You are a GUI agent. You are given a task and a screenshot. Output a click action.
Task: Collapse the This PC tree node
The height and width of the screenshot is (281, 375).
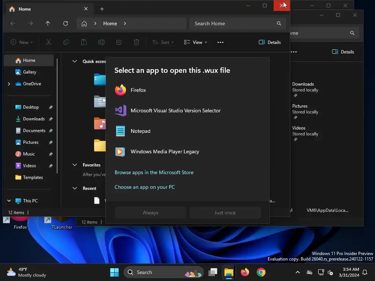coord(9,201)
